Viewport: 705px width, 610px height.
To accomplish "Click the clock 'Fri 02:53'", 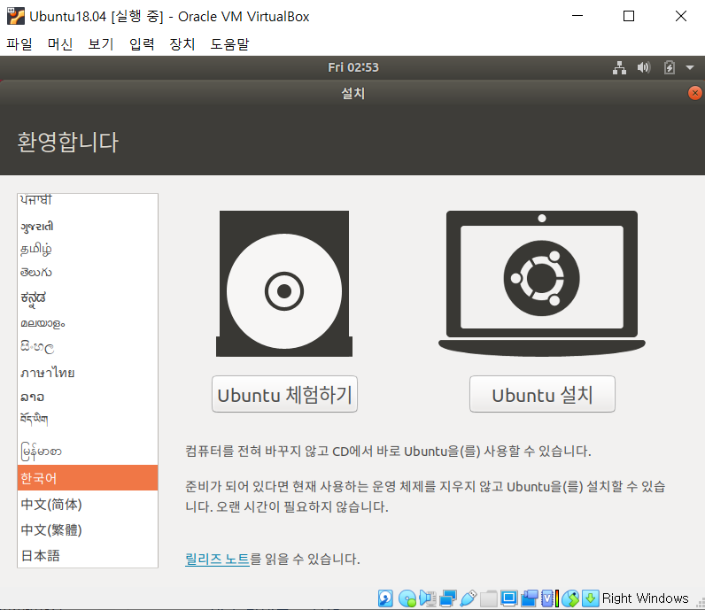I will [x=353, y=67].
